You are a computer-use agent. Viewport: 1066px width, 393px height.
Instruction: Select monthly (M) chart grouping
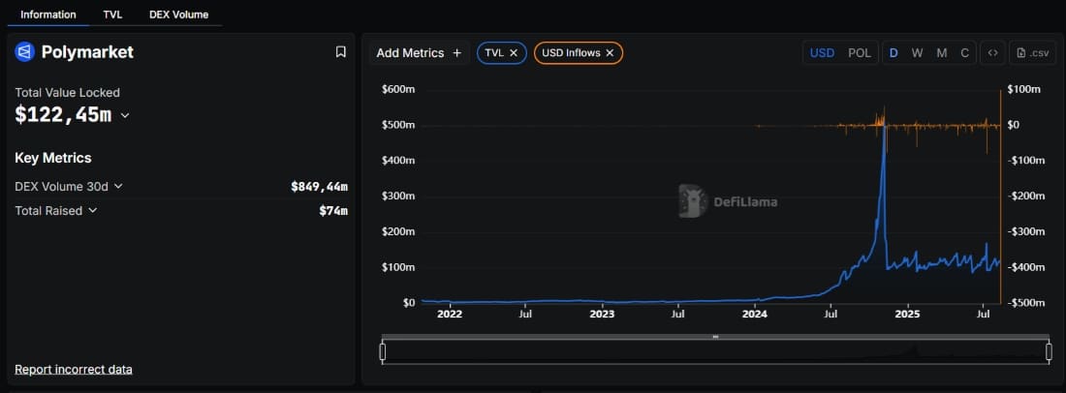tap(942, 53)
